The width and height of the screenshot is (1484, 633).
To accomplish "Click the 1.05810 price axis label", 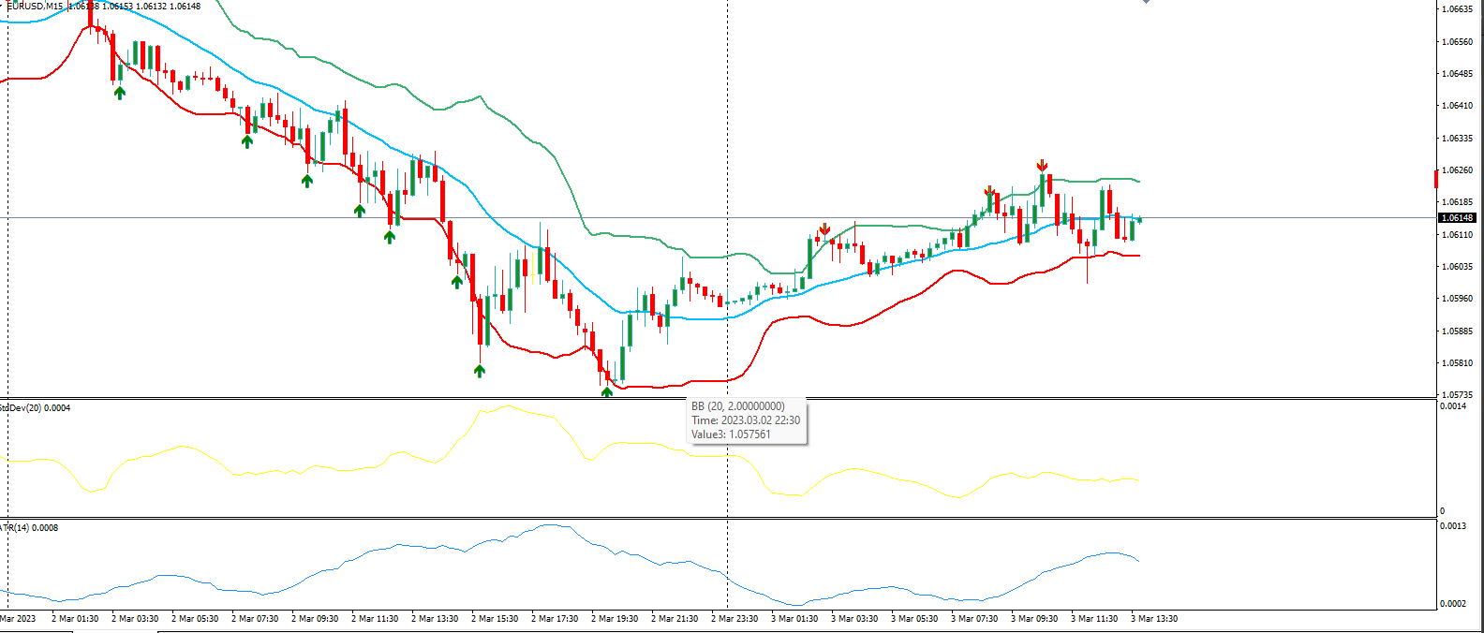I will [1457, 362].
